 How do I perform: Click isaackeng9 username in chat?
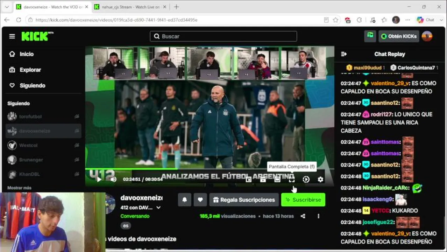(x=377, y=199)
